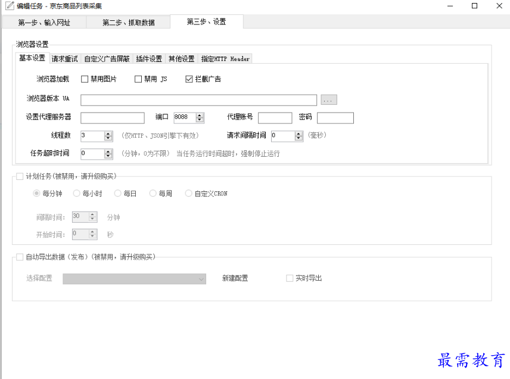Select the 每日 radio button
The image size is (510, 379).
point(117,194)
